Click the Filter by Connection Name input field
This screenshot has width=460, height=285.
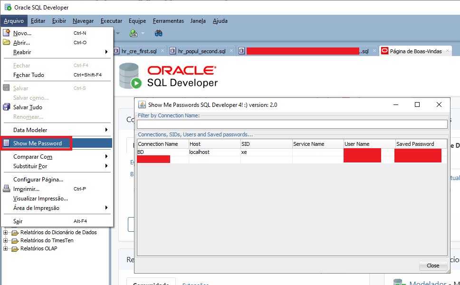pos(292,123)
